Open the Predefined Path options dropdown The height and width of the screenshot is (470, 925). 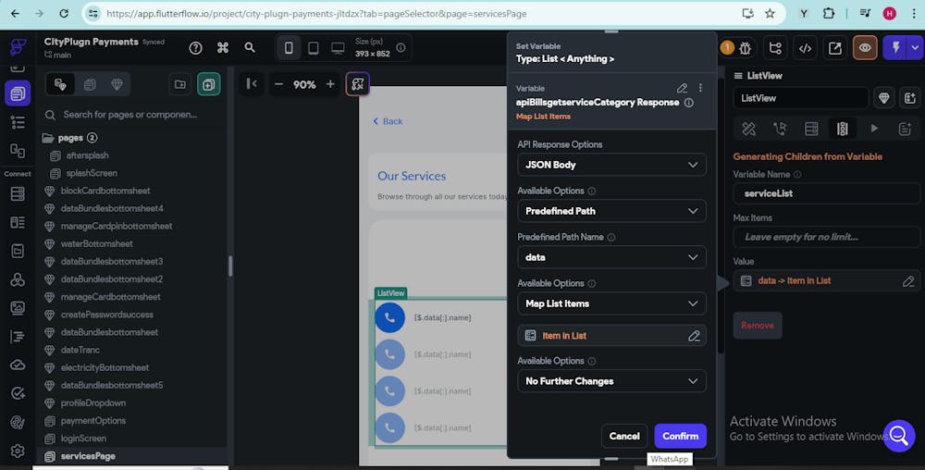(x=611, y=211)
